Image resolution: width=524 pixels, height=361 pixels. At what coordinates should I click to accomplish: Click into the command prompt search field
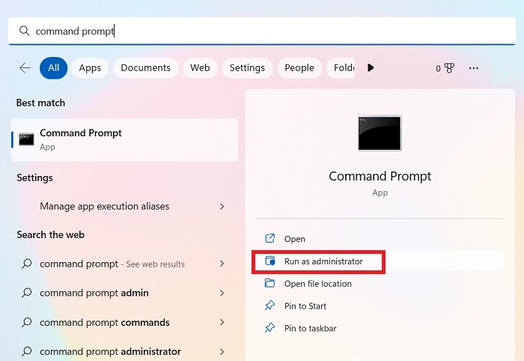tap(262, 31)
